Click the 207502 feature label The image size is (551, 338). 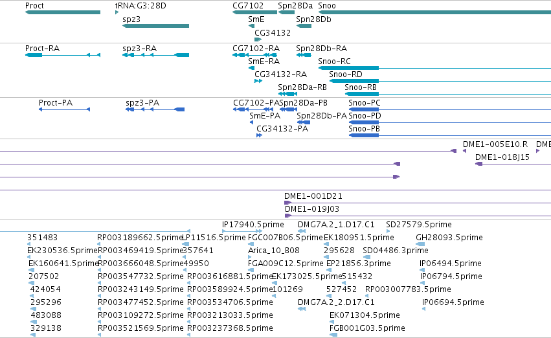coord(43,276)
